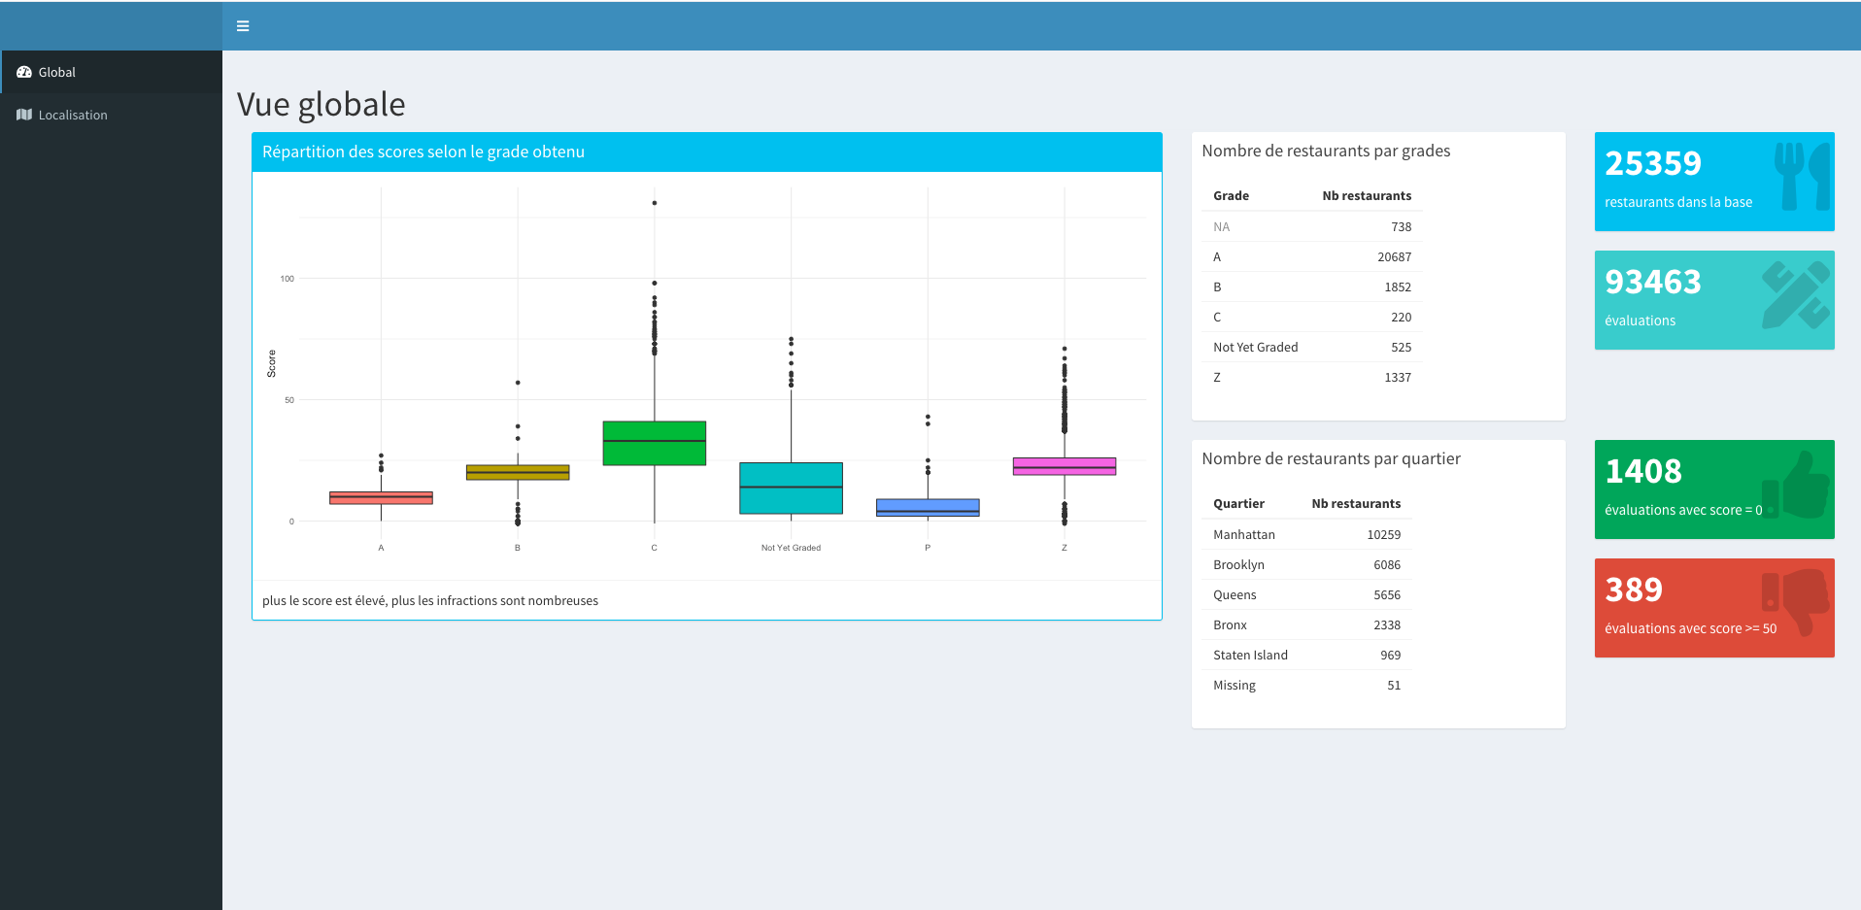
Task: Click the green box for grade C in boxplot
Action: (655, 443)
